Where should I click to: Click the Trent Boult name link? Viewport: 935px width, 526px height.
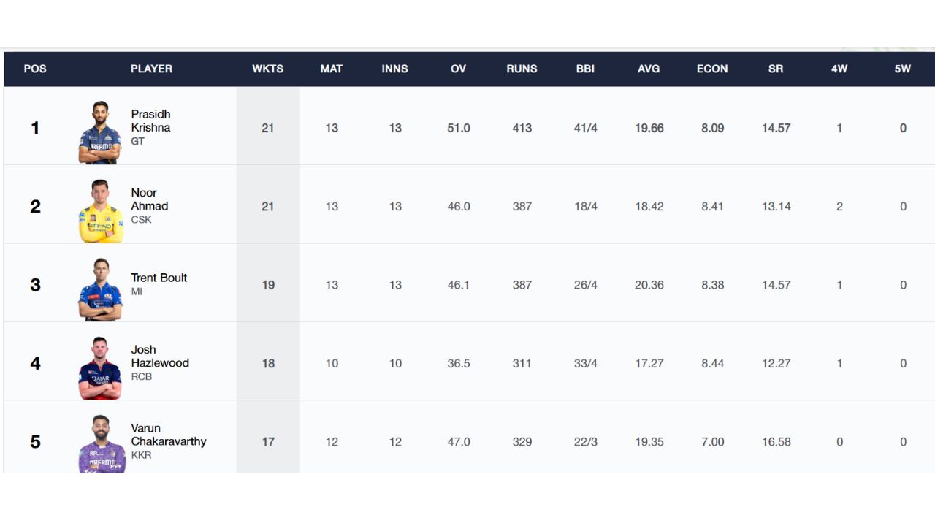point(159,278)
